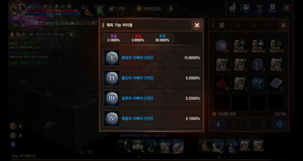Toggle auto-use on the purple potion slot
Viewport: 303px width, 161px height.
[231, 146]
